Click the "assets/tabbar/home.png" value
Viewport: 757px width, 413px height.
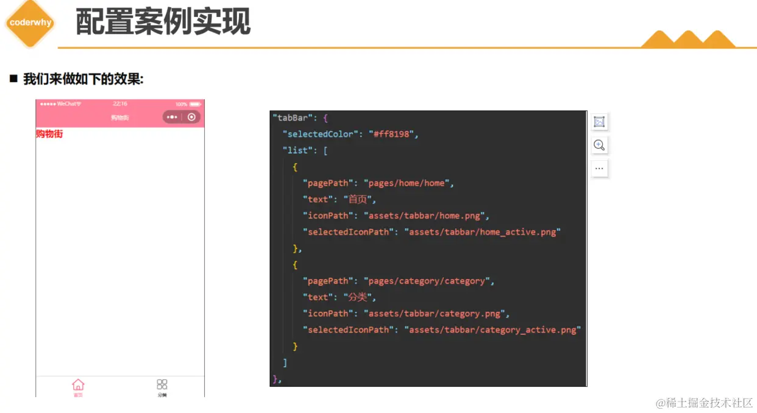(424, 216)
